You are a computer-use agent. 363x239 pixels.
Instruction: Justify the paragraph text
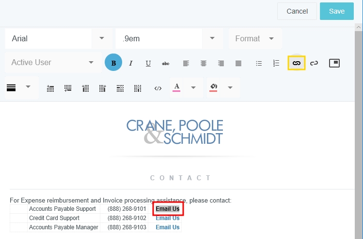pos(238,63)
